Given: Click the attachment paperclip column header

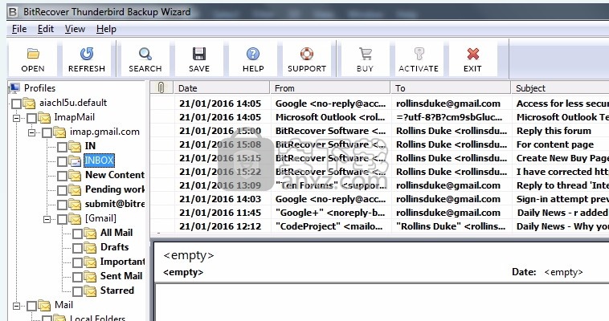Looking at the screenshot, I should pos(161,87).
